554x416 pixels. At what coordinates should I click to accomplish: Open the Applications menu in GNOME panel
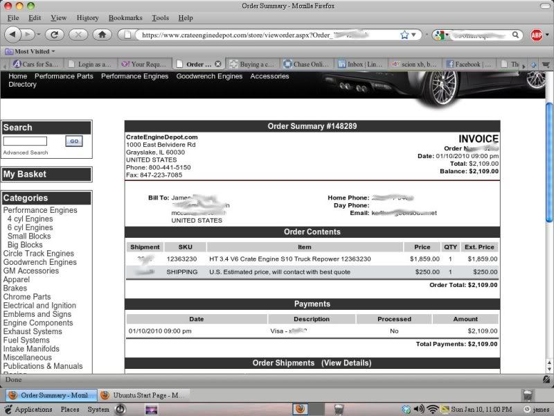click(28, 409)
